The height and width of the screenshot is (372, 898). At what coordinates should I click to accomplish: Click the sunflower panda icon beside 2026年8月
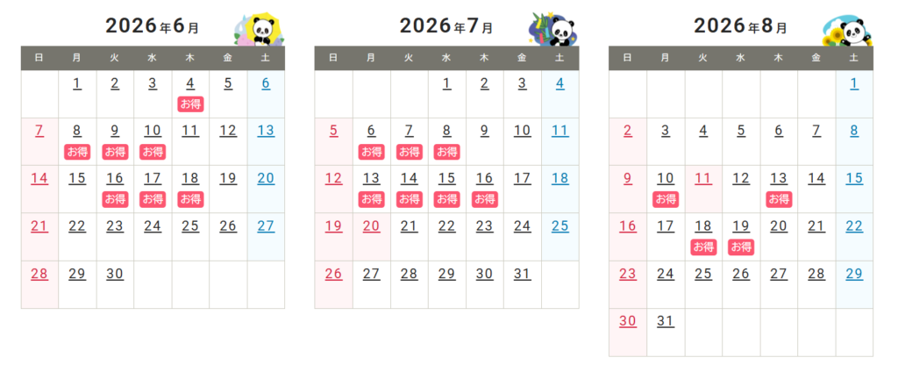pyautogui.click(x=846, y=30)
